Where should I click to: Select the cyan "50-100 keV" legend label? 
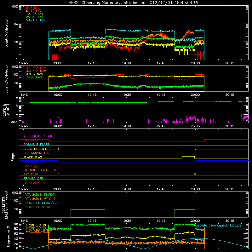tap(36, 20)
